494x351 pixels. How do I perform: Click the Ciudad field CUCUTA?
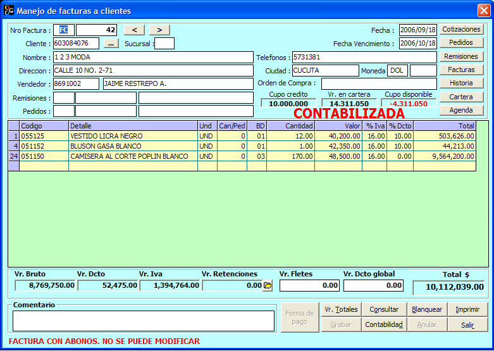pyautogui.click(x=326, y=71)
